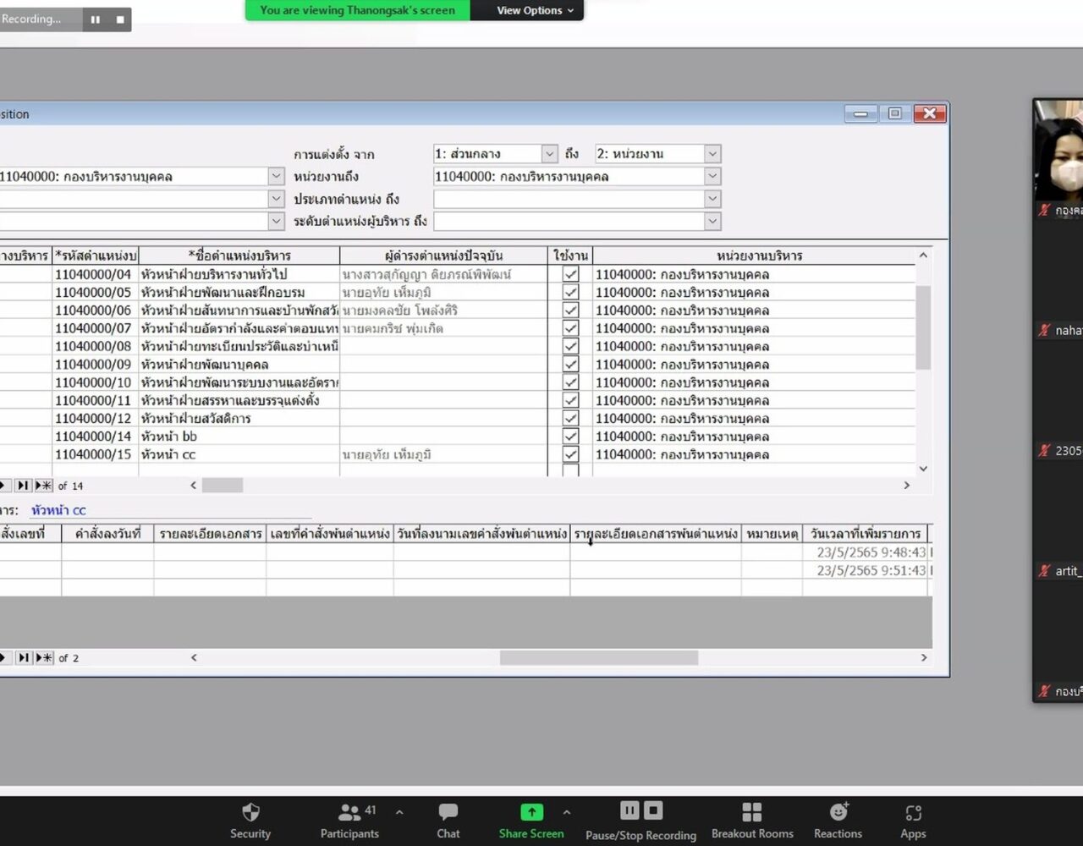
Task: Click the ผู้ดำรงตำแหน่งปัจจุบัน column header
Action: tap(443, 255)
